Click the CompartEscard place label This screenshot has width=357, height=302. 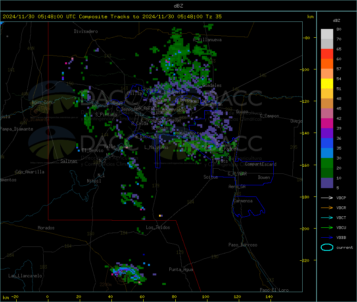pyautogui.click(x=261, y=164)
